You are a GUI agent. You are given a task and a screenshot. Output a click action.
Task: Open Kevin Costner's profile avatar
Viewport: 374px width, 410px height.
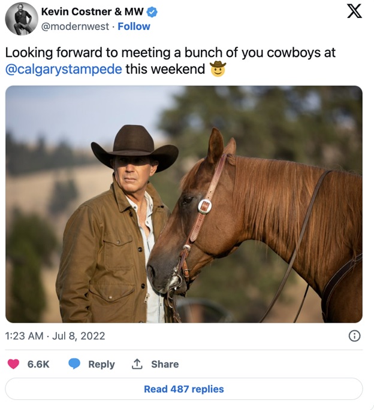(x=22, y=19)
